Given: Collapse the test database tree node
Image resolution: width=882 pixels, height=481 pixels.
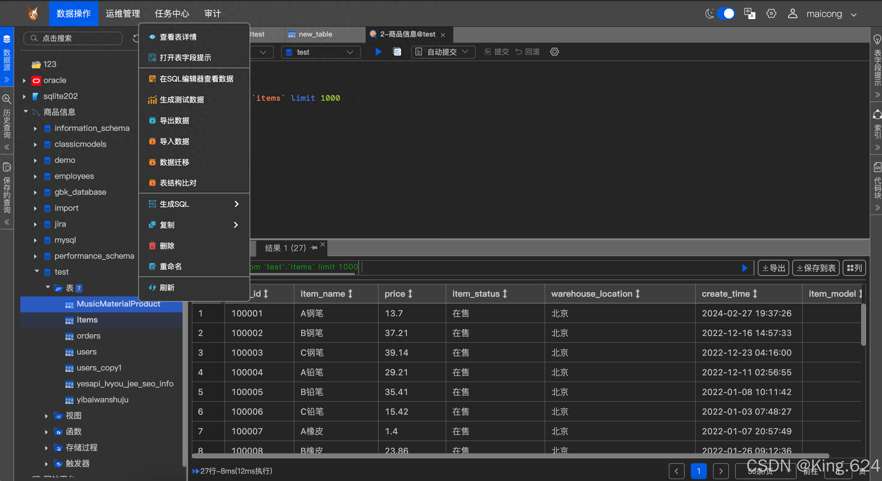Looking at the screenshot, I should point(37,272).
